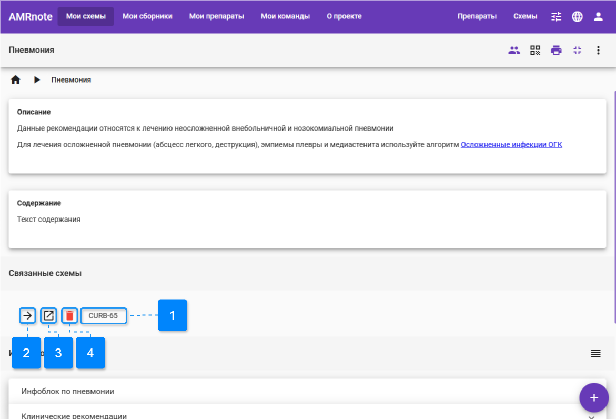Open the user account icon
Viewport: 616px width, 419px height.
pos(598,16)
